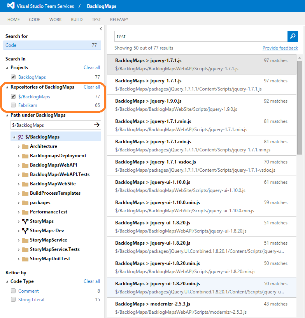Click the path go arrow icon
The width and height of the screenshot is (305, 318).
pyautogui.click(x=97, y=125)
